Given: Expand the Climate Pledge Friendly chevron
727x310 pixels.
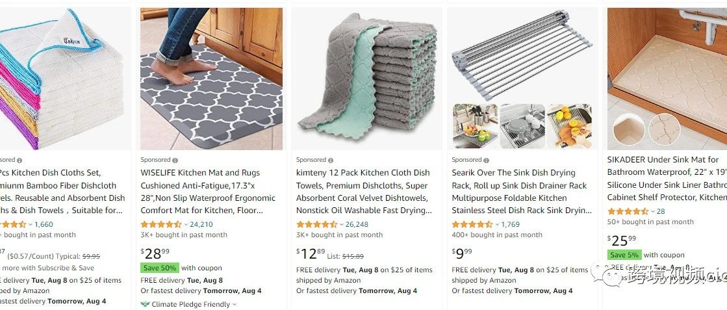Looking at the screenshot, I should [235, 304].
